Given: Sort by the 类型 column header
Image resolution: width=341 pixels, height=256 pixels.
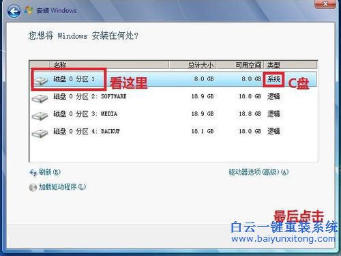Looking at the screenshot, I should pos(291,65).
